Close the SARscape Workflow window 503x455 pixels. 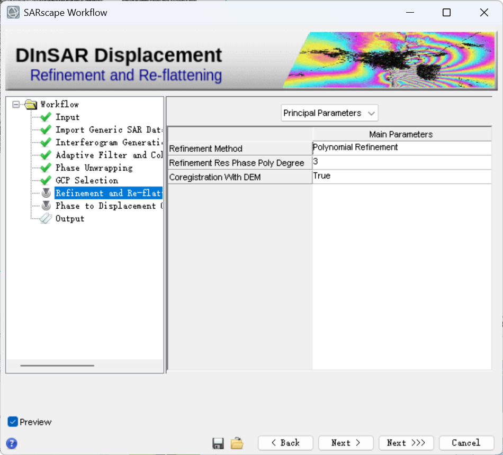point(484,13)
